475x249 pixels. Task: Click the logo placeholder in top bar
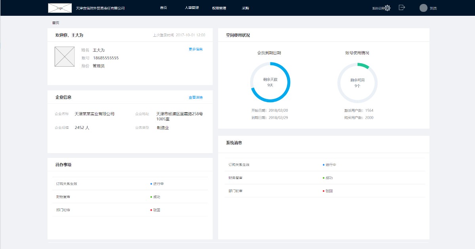point(60,8)
